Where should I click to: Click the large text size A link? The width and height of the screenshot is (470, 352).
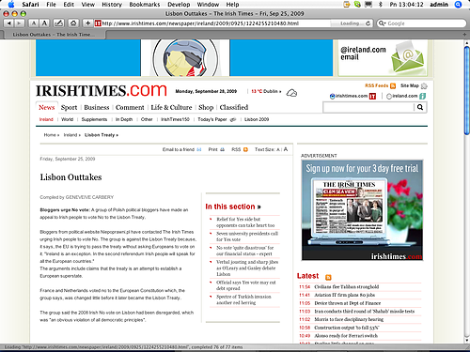pyautogui.click(x=286, y=149)
